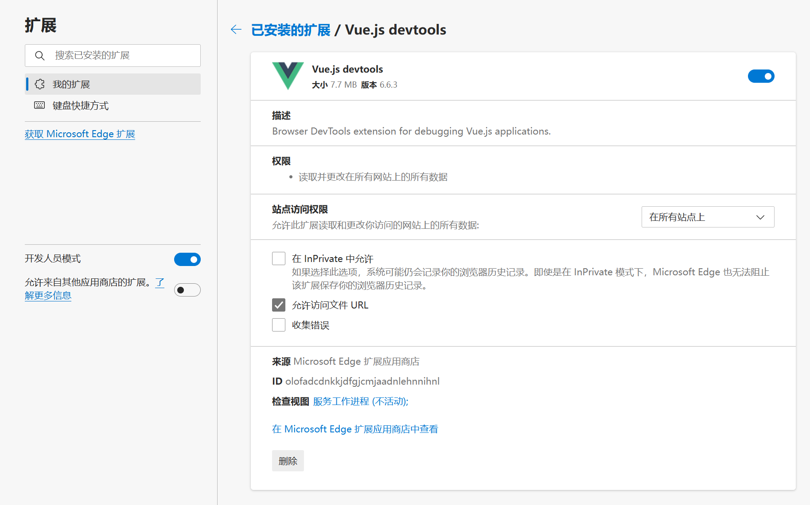Screen dimensions: 810x505
Task: Turn off developer mode toggle
Action: (x=187, y=259)
